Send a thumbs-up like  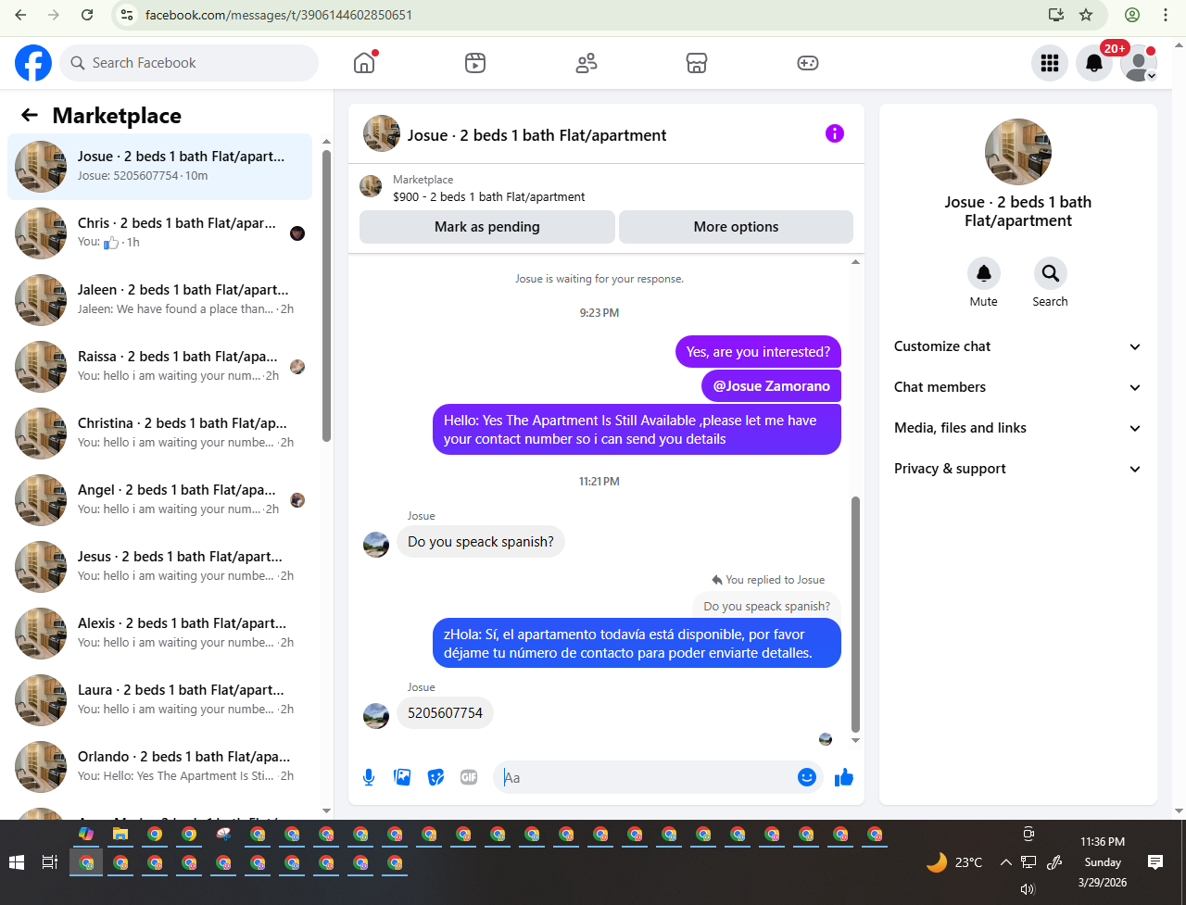tap(843, 777)
